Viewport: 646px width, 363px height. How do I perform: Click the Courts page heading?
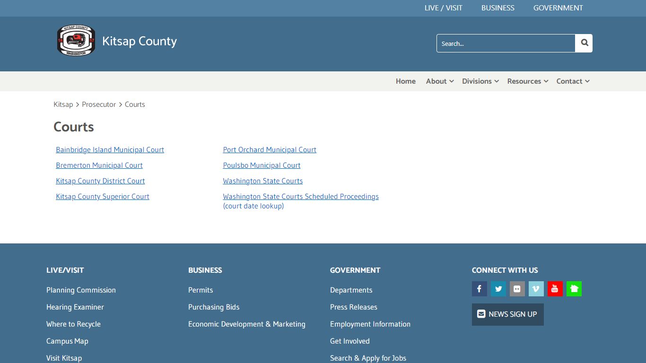tap(74, 127)
